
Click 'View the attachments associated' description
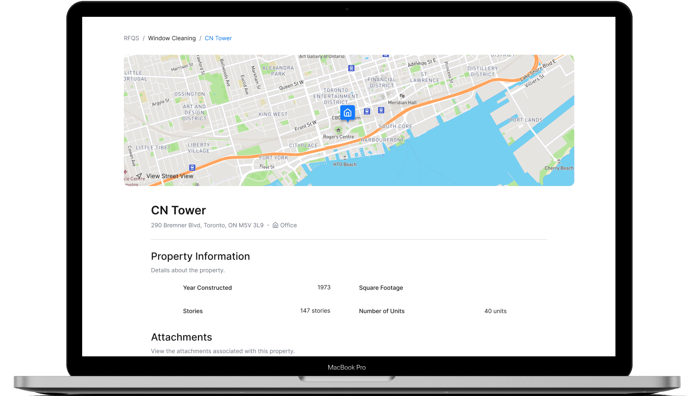pyautogui.click(x=223, y=351)
